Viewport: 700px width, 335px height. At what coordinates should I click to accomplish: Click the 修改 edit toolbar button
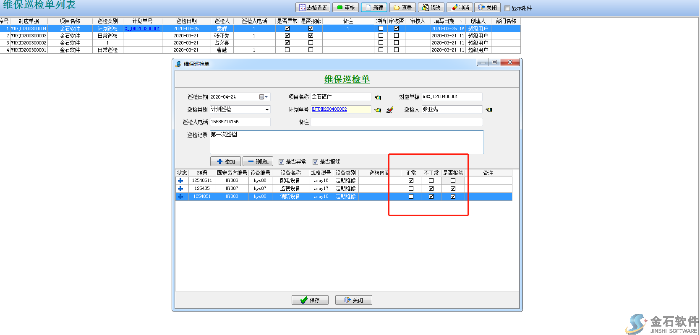point(431,8)
